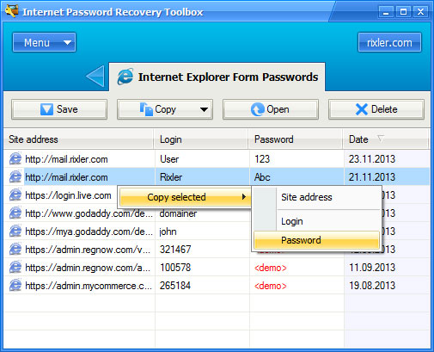The height and width of the screenshot is (352, 434).
Task: Click the Copy selected menu item
Action: 186,197
